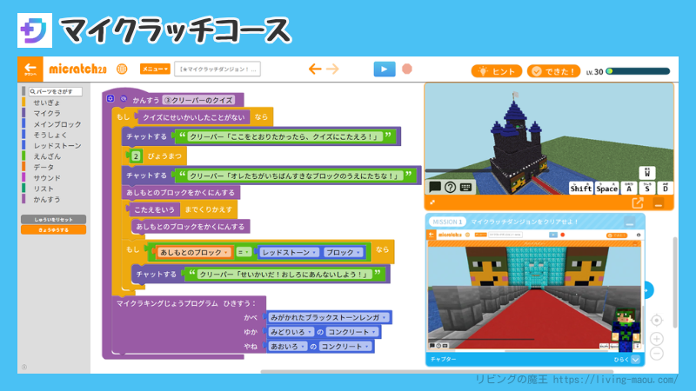Expand the レッドストーン block dropdown
The image size is (696, 391).
[312, 252]
